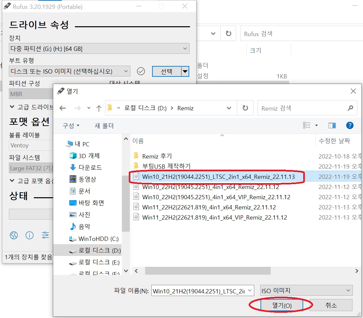This screenshot has height=318, width=363.
Task: Select 로컬 디스크 (E:) in sidebar
Action: pyautogui.click(x=95, y=262)
